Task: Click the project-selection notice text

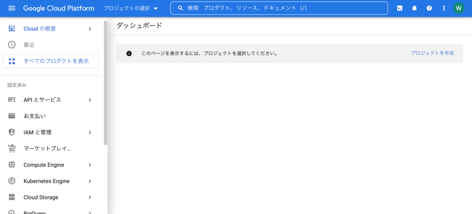Action: coord(209,53)
